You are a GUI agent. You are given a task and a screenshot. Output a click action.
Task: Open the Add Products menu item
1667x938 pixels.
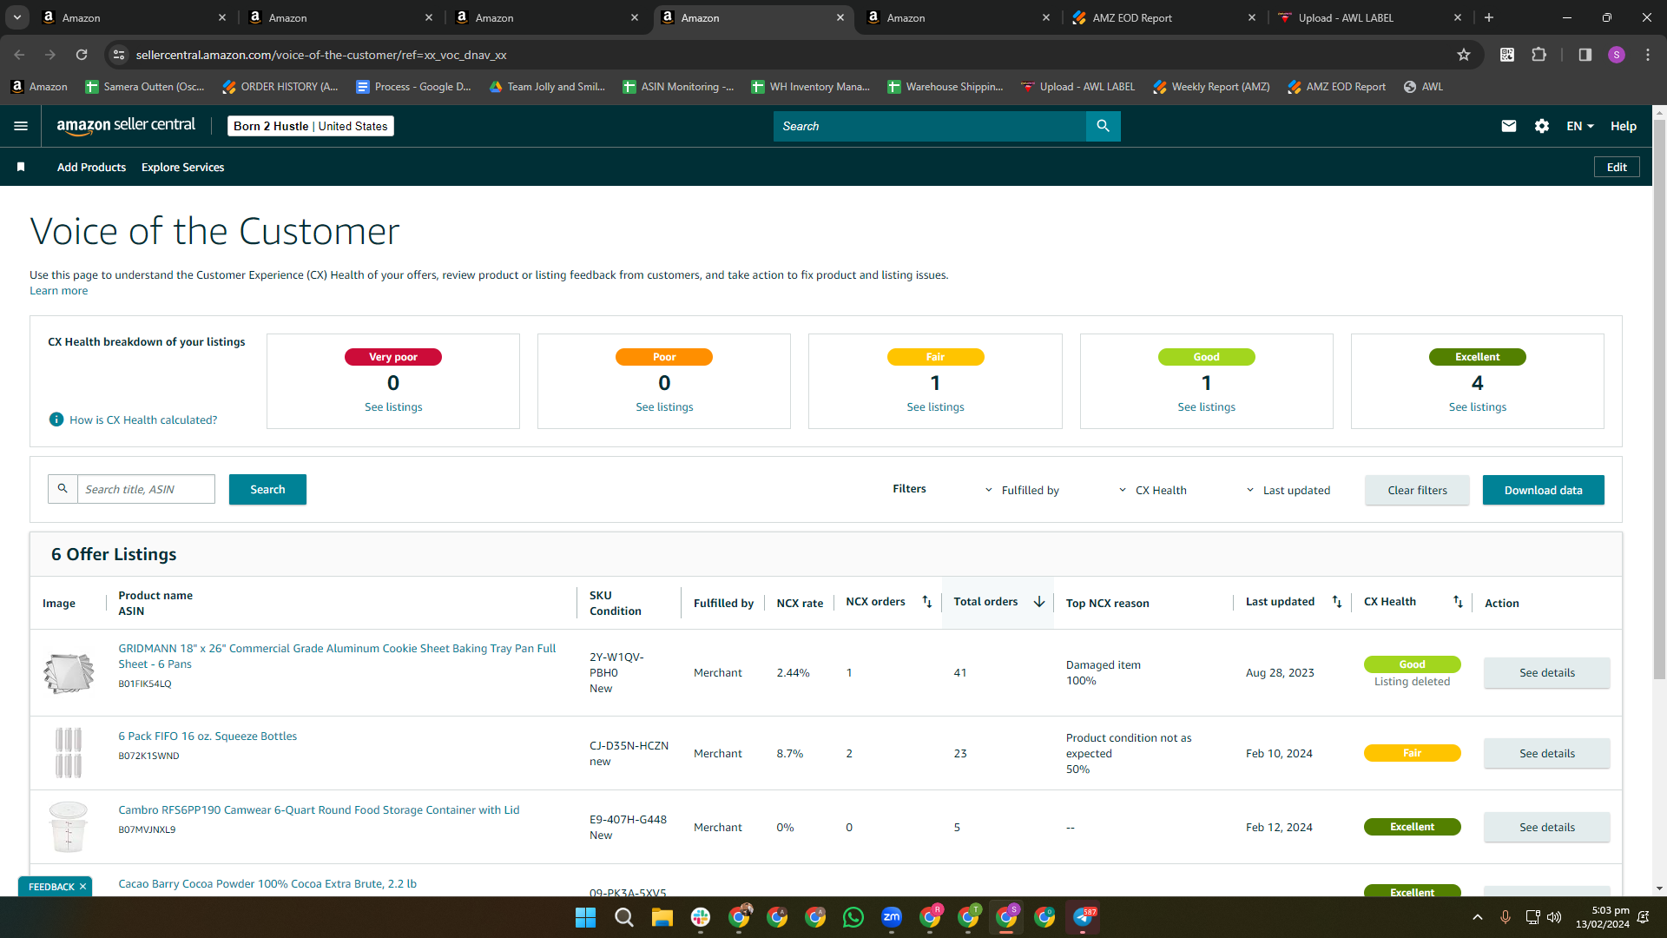click(x=91, y=167)
